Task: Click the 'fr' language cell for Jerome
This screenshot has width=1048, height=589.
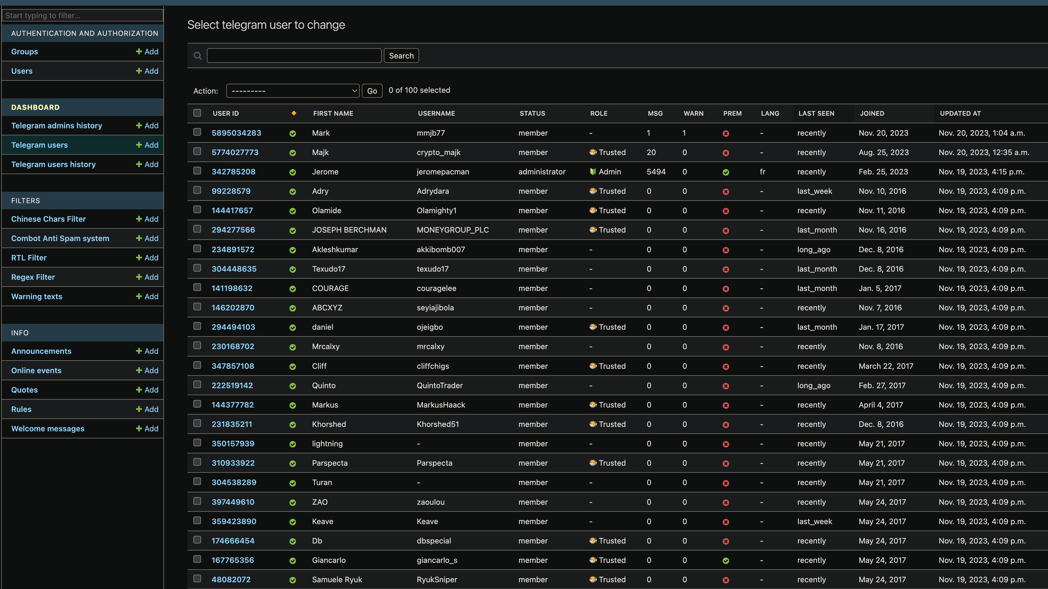Action: tap(762, 171)
